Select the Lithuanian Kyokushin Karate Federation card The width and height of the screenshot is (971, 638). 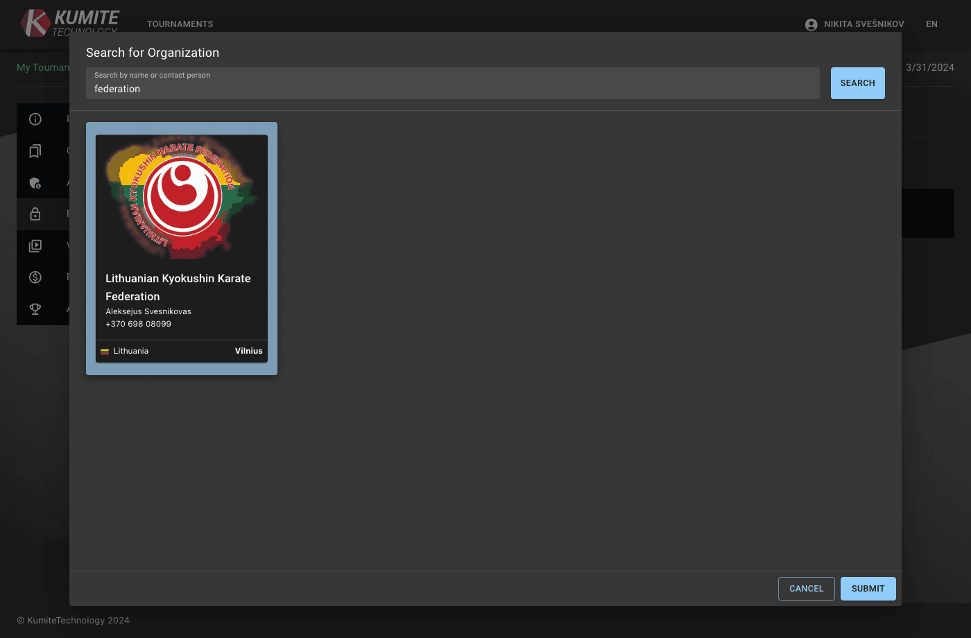click(x=181, y=248)
